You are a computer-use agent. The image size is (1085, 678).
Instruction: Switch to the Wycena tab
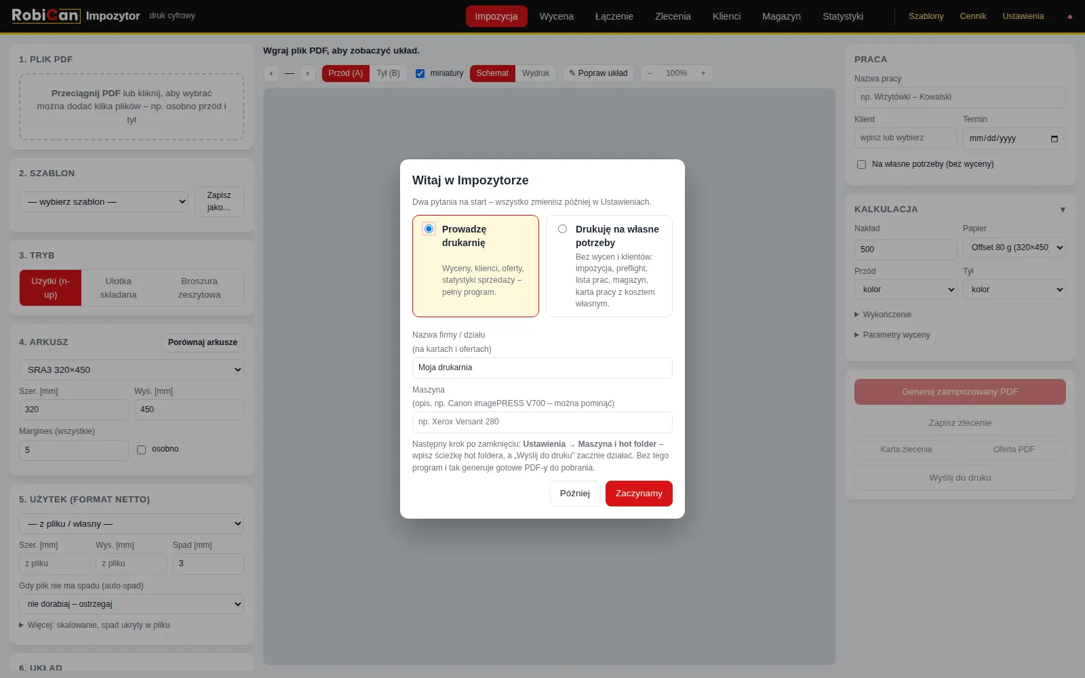coord(556,16)
